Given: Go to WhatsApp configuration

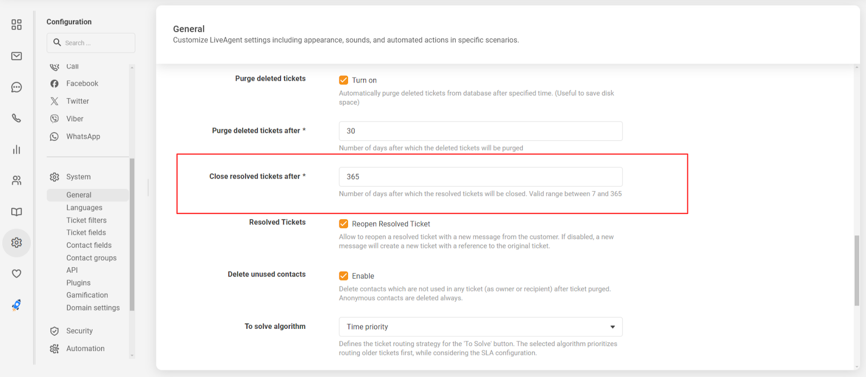Looking at the screenshot, I should pyautogui.click(x=83, y=137).
